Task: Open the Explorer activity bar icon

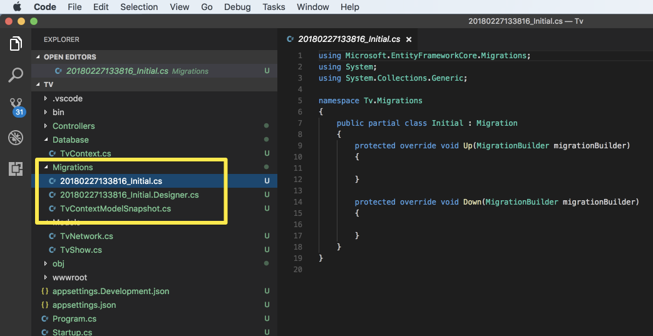Action: (16, 43)
